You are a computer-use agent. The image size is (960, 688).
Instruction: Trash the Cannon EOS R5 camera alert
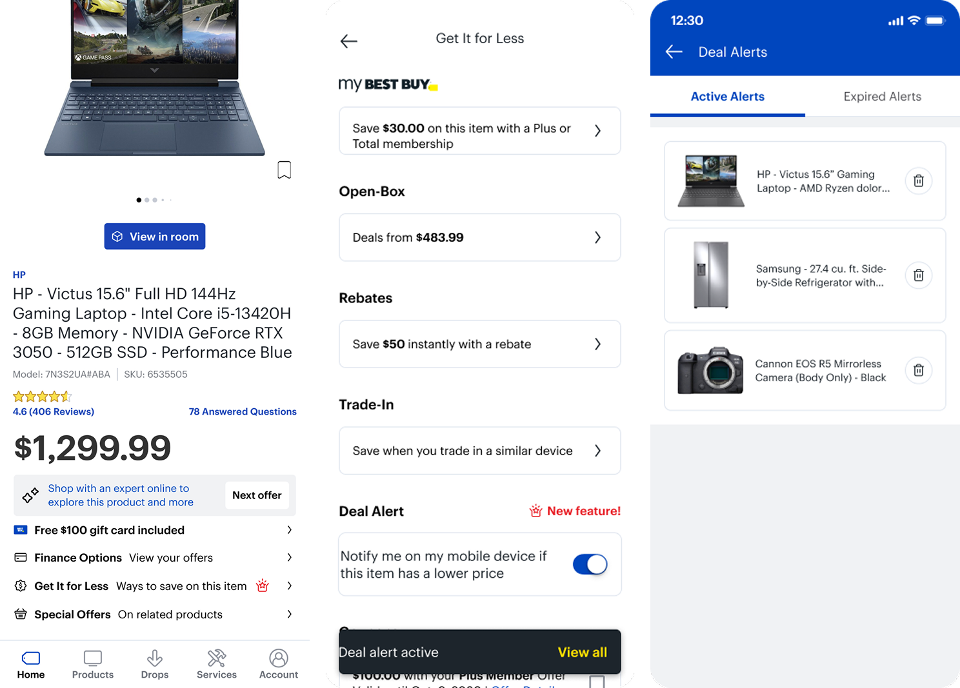pyautogui.click(x=919, y=371)
